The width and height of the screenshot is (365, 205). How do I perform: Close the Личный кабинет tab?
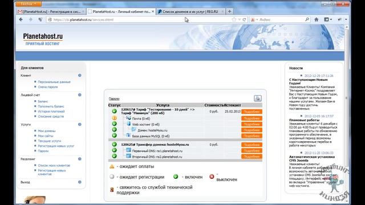pyautogui.click(x=153, y=11)
